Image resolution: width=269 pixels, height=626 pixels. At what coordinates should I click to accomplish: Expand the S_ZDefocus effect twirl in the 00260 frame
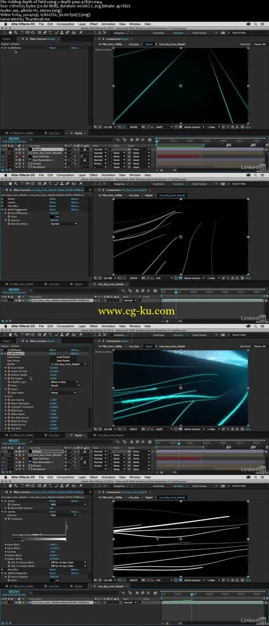tap(2, 48)
